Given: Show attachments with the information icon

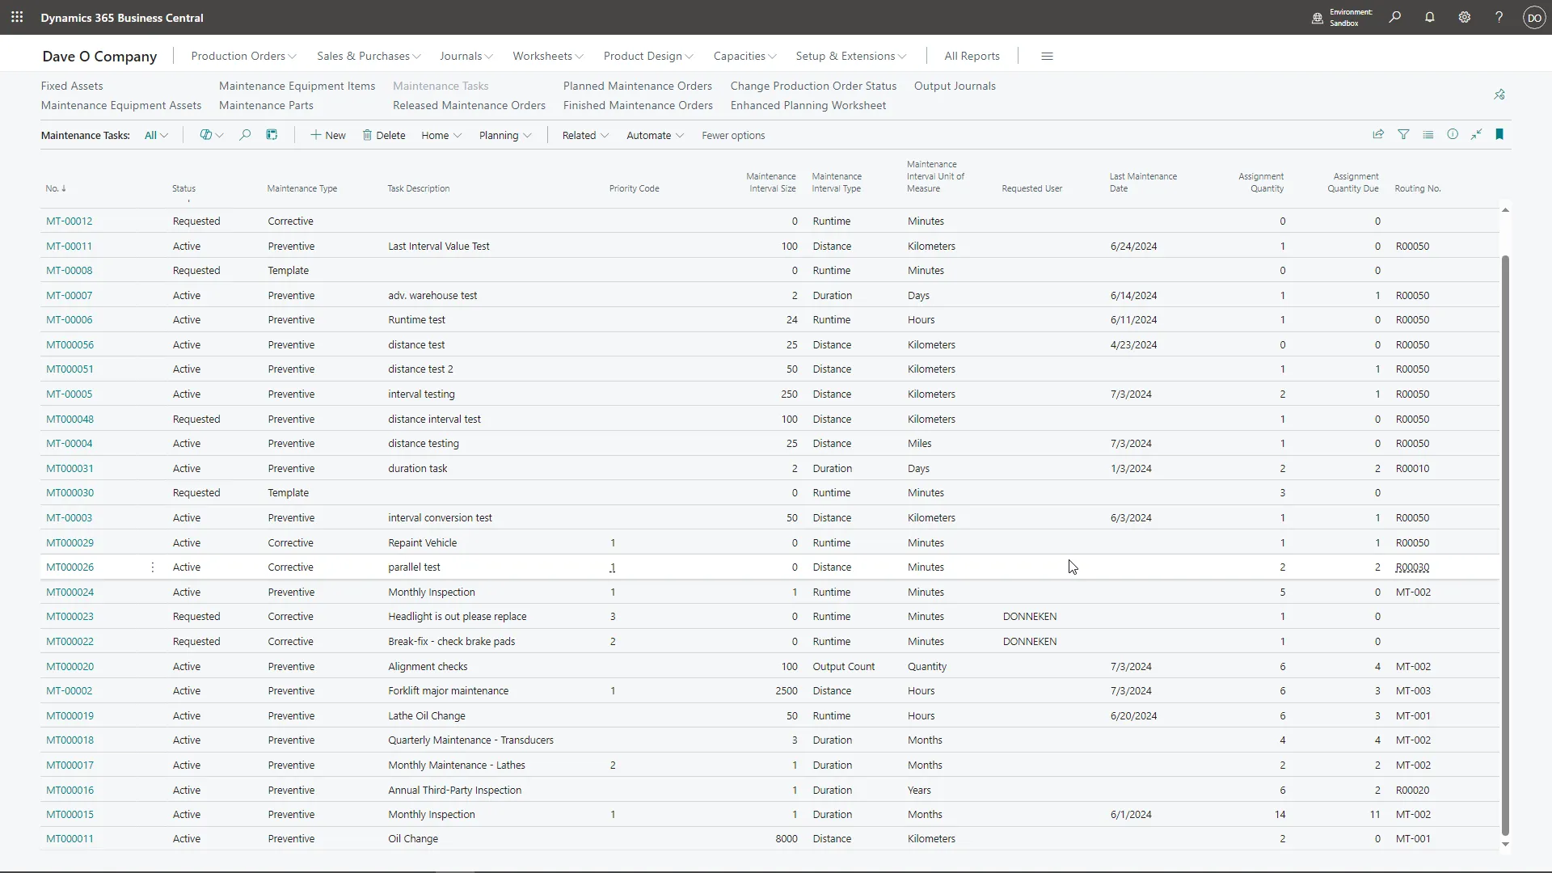Looking at the screenshot, I should pos(1453,134).
